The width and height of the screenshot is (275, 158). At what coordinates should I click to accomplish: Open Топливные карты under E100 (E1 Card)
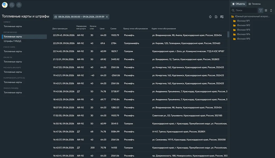point(13,51)
